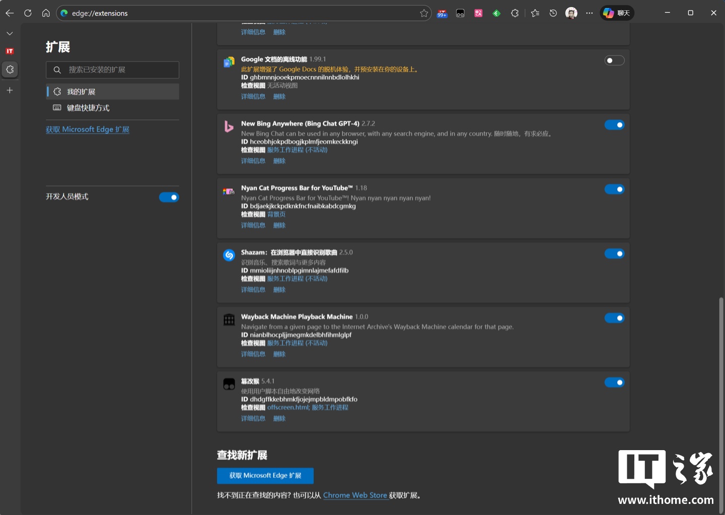Focus the 搜索已安装的扩展 search field
The height and width of the screenshot is (515, 725).
pyautogui.click(x=112, y=70)
